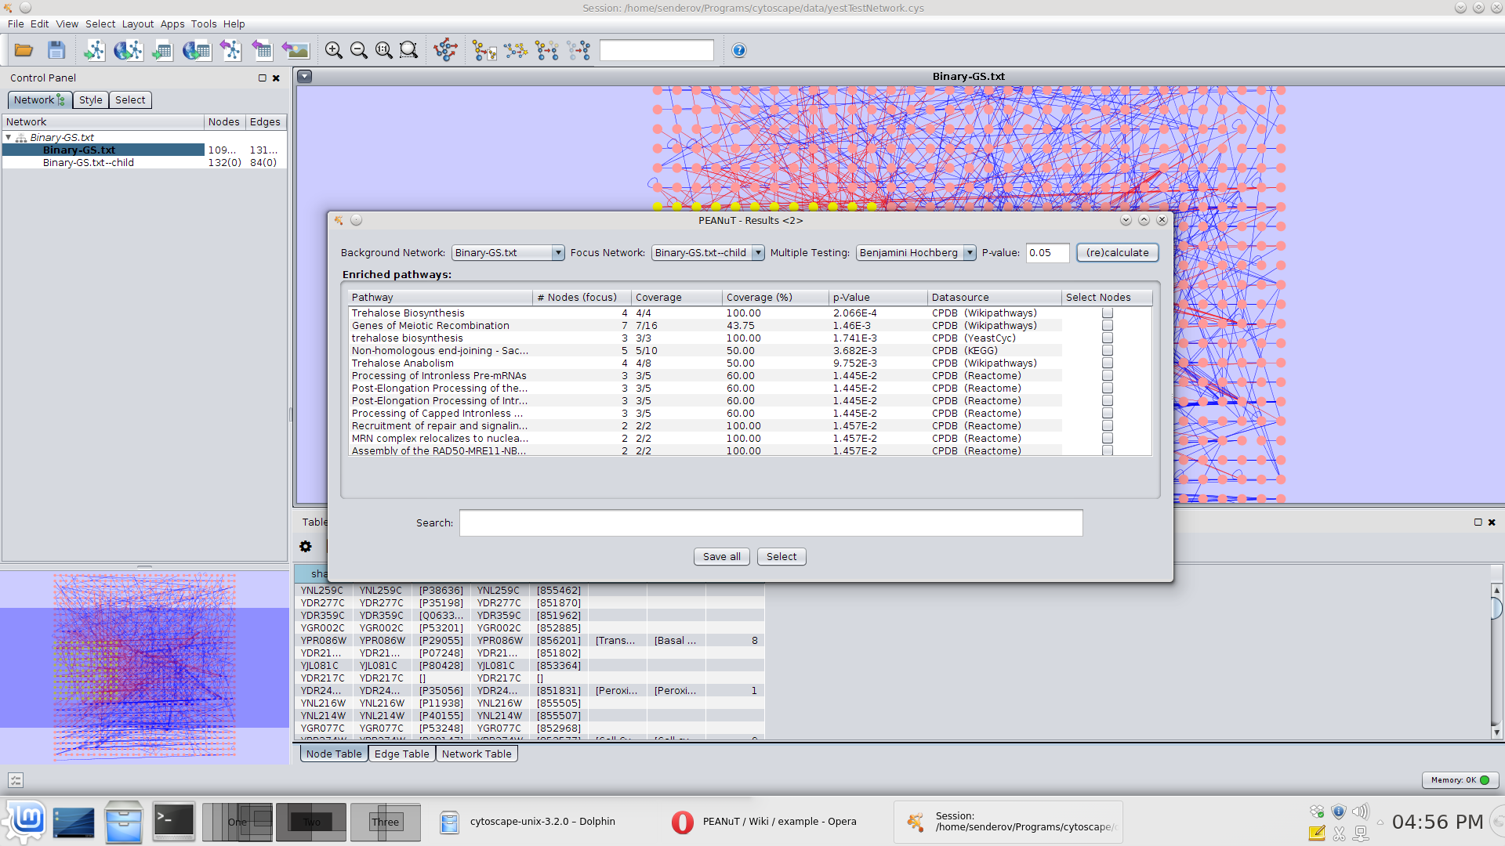Open network view dropdown arrow button
The image size is (1505, 846).
point(305,76)
